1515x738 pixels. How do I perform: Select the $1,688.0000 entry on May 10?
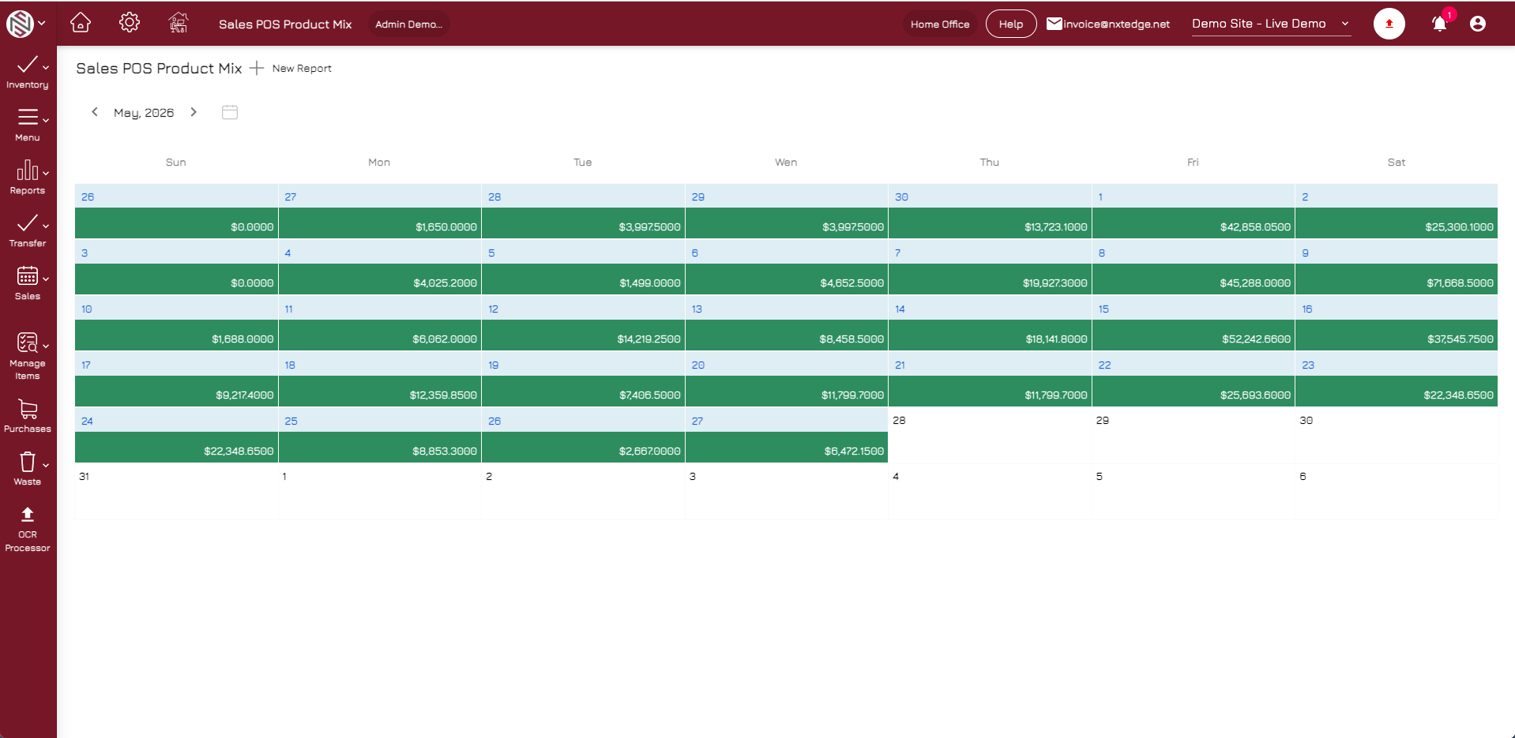[x=176, y=335]
